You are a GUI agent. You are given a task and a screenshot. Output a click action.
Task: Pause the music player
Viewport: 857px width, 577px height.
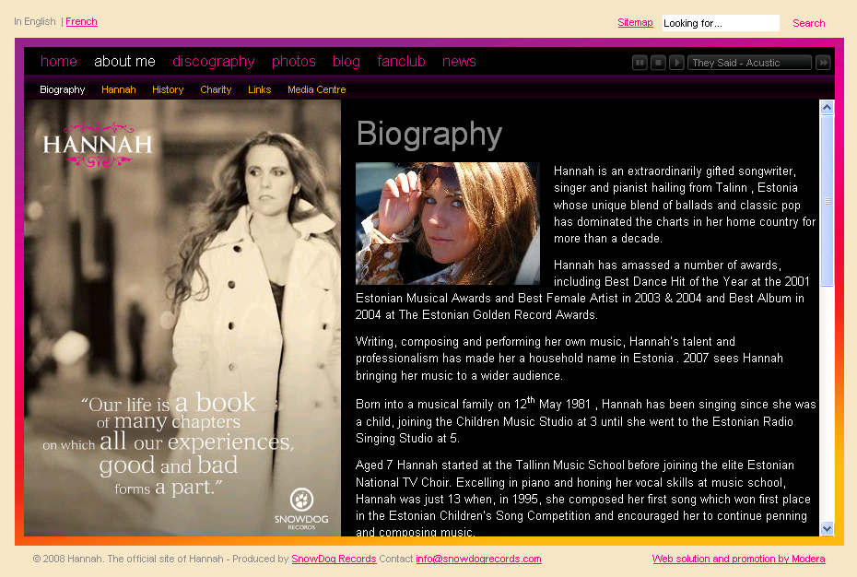pos(640,63)
